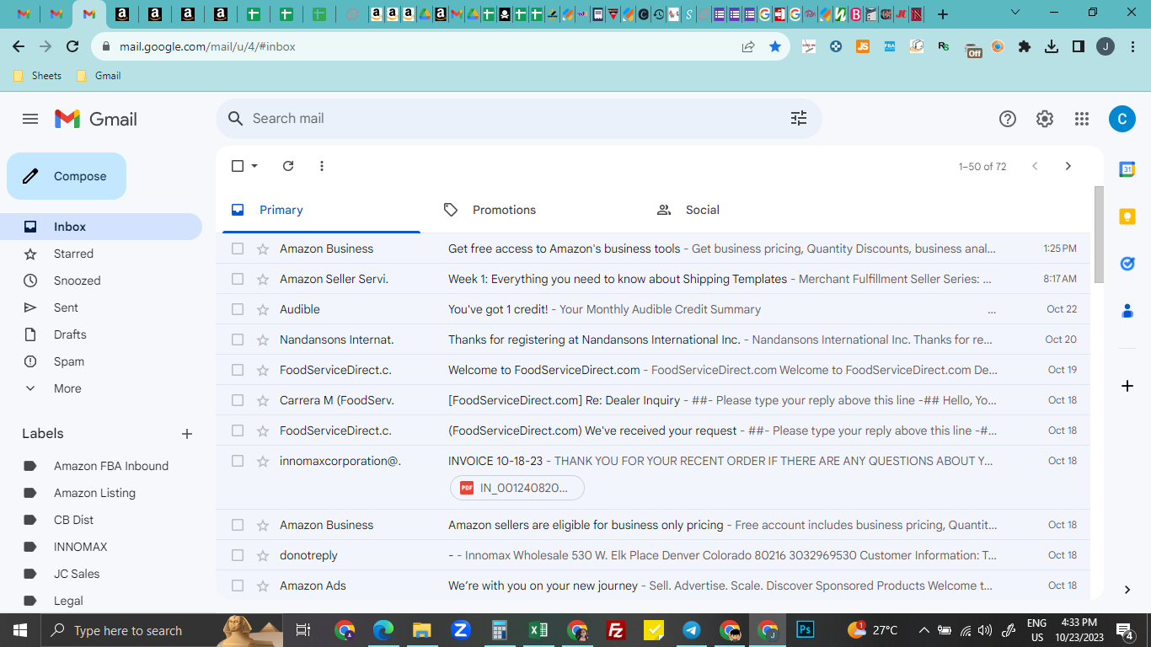Open Gmail Settings gear

click(x=1045, y=119)
